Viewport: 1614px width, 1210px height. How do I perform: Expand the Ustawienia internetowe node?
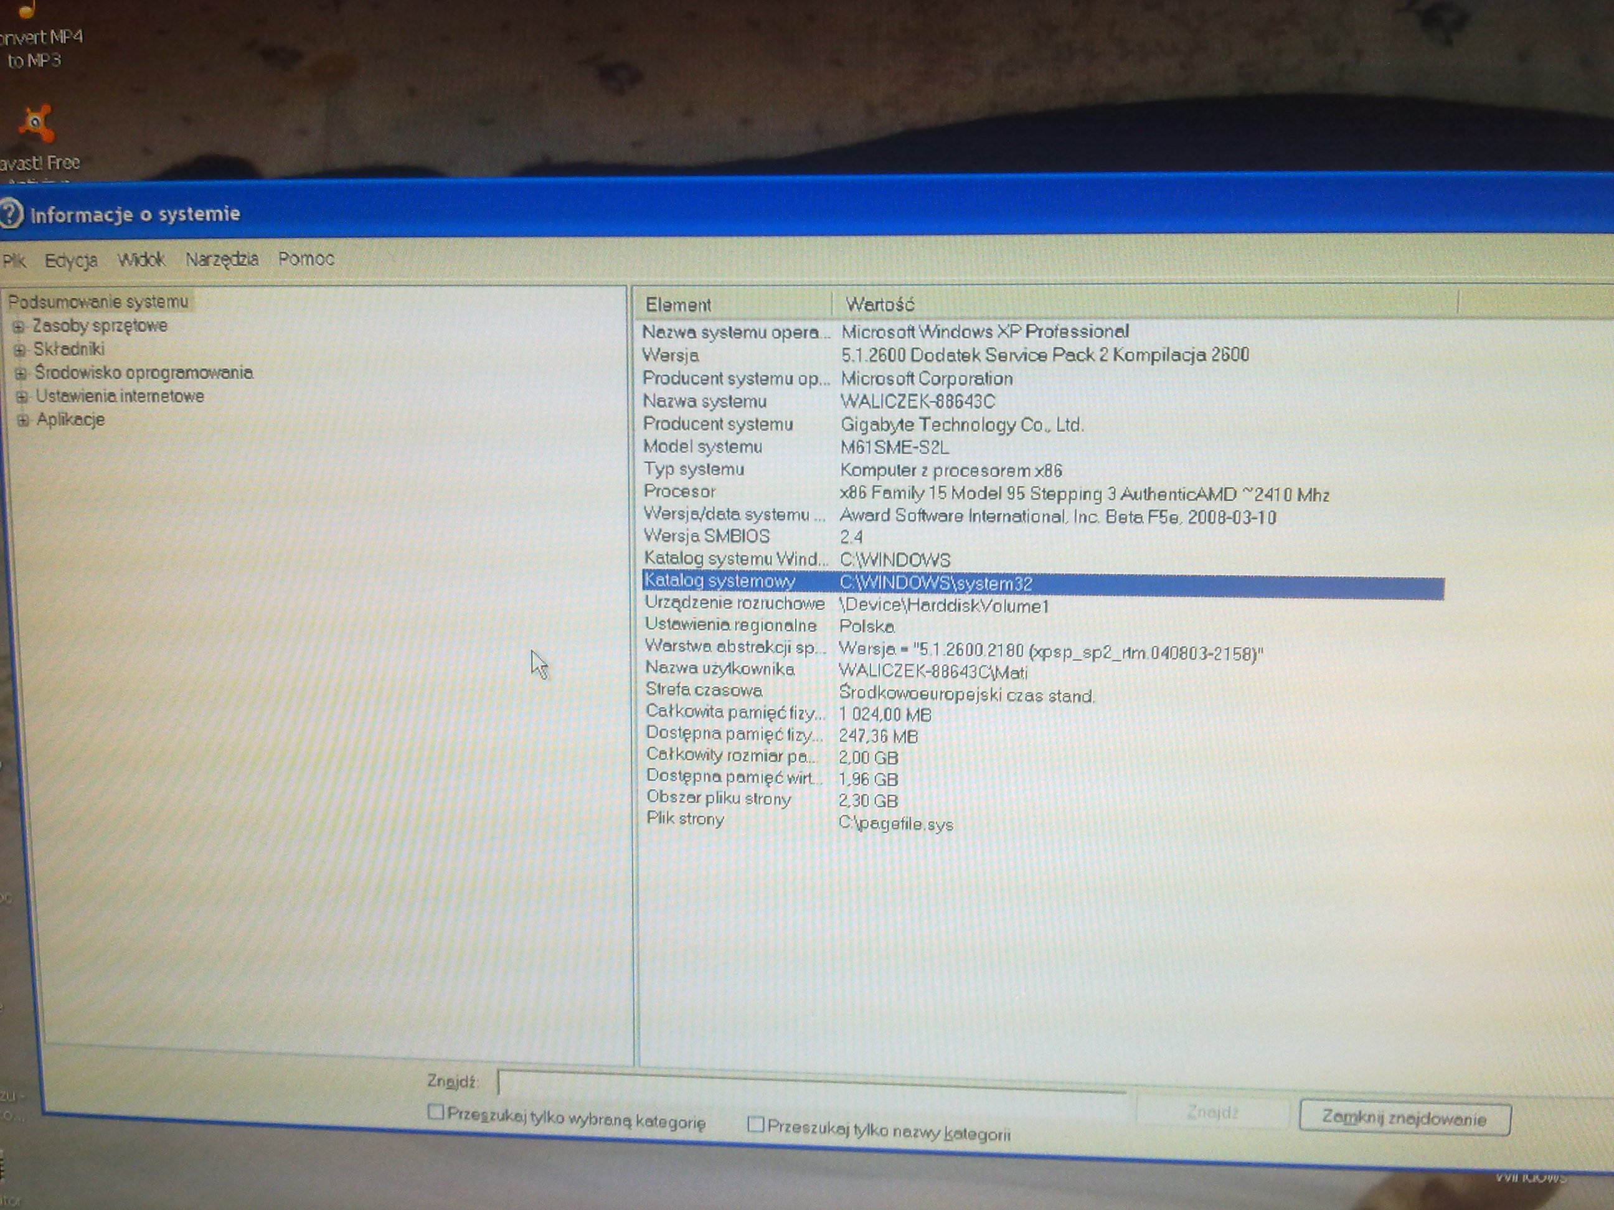[22, 396]
